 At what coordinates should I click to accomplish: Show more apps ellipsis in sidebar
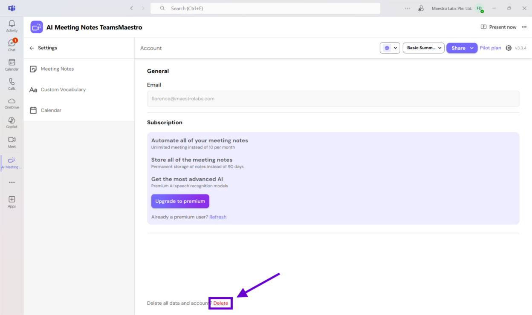[x=12, y=182]
